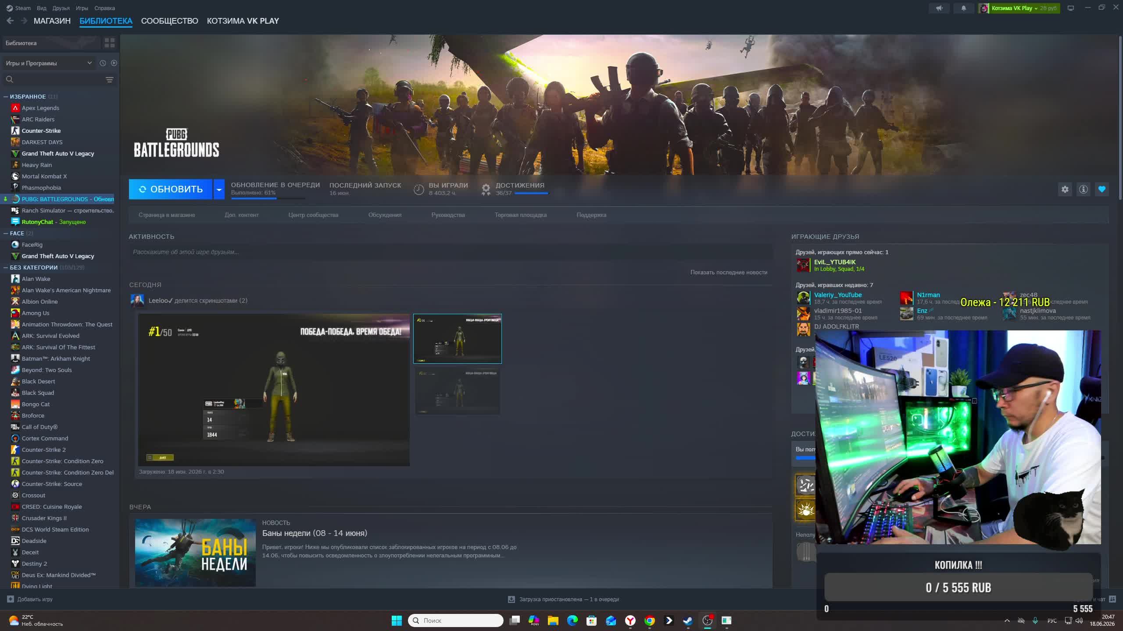Click the Add Game plus icon
Image resolution: width=1123 pixels, height=631 pixels.
11,599
